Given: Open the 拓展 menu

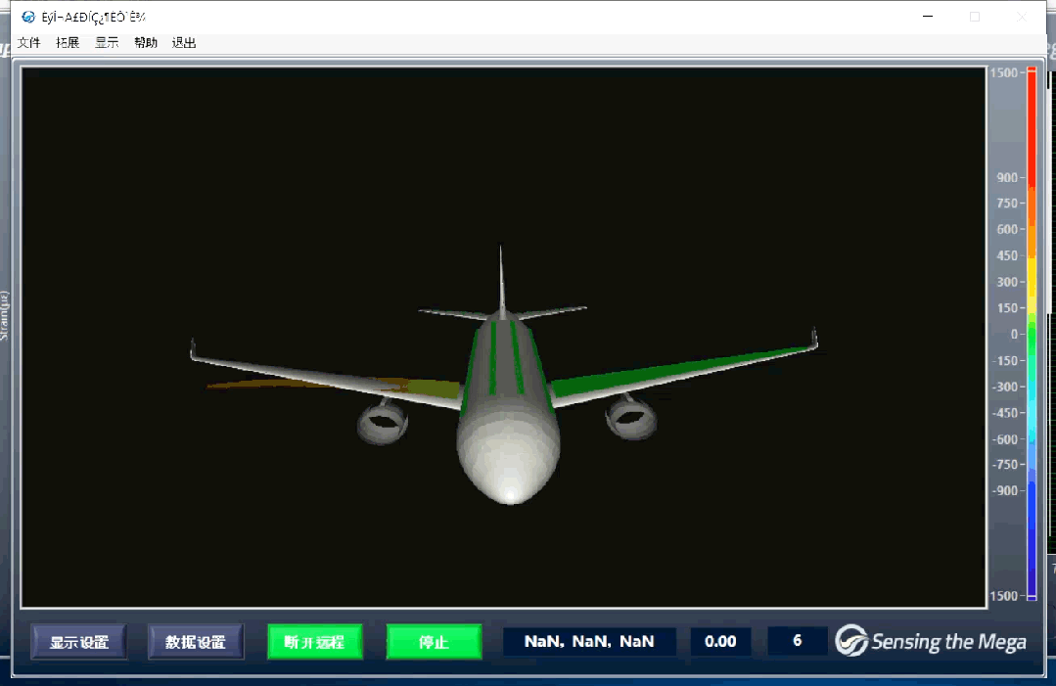Looking at the screenshot, I should (67, 42).
